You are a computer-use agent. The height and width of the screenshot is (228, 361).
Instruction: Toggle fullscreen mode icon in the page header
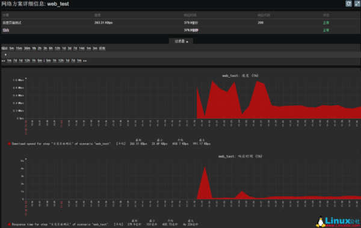[357, 4]
